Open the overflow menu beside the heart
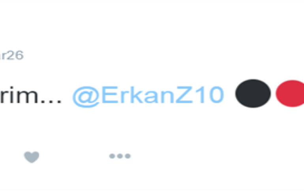 120,156
